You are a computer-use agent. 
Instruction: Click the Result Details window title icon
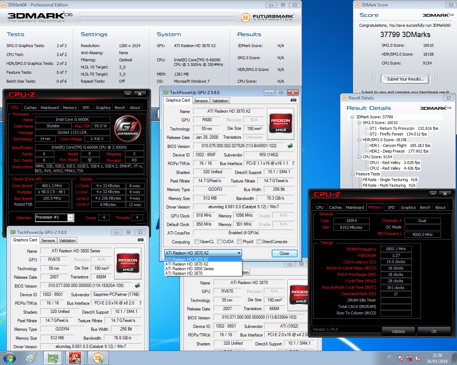[345, 98]
